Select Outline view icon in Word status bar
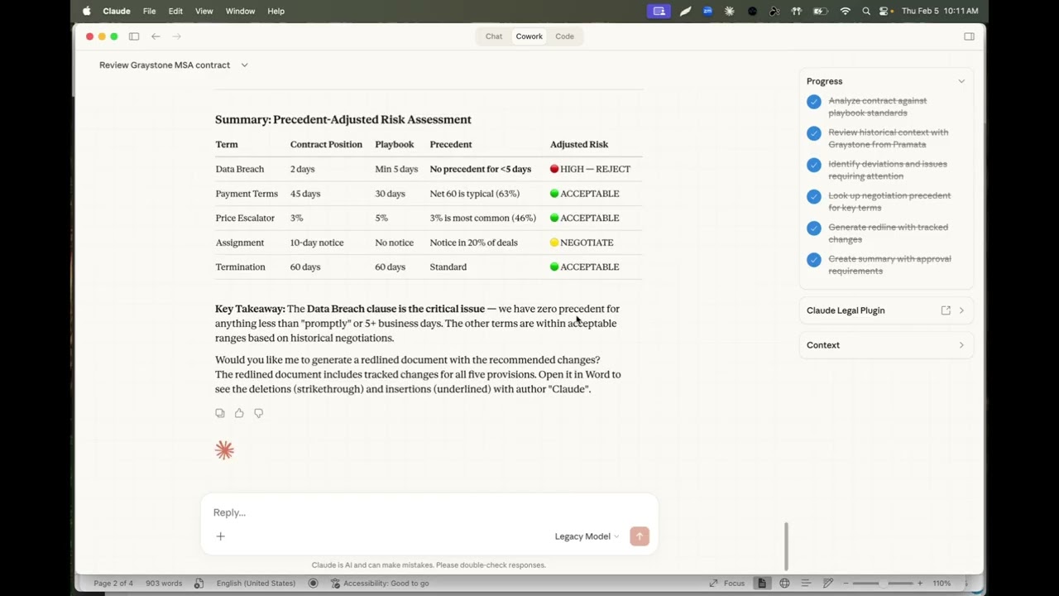 (806, 583)
